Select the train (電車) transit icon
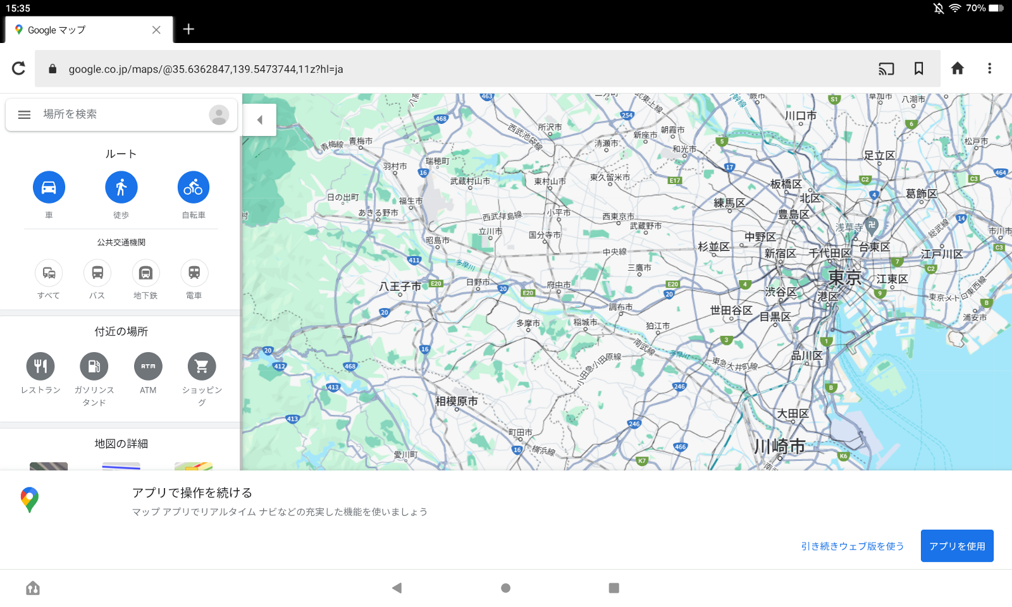This screenshot has height=607, width=1012. pos(193,274)
